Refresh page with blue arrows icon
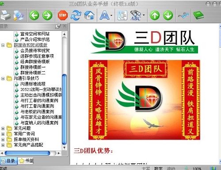This screenshot has width=221, height=170. point(76,15)
